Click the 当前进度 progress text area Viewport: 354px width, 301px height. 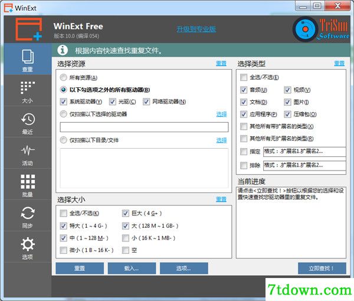click(x=291, y=223)
